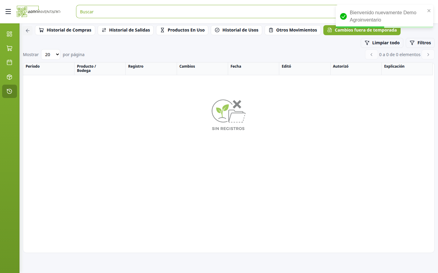
Task: Open the dashboard grid icon in sidebar
Action: tap(9, 34)
